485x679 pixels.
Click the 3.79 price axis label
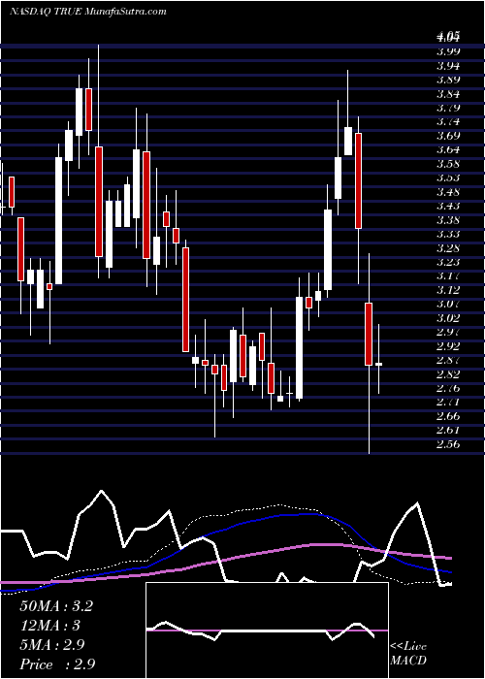tap(448, 108)
